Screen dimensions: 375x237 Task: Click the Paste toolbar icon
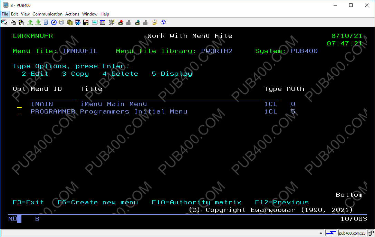[x=21, y=22]
